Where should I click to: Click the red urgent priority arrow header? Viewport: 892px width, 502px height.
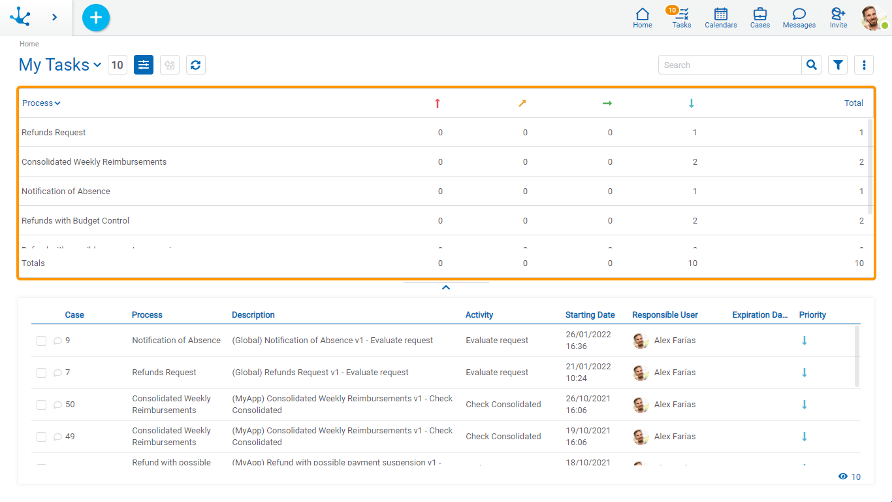pyautogui.click(x=438, y=103)
